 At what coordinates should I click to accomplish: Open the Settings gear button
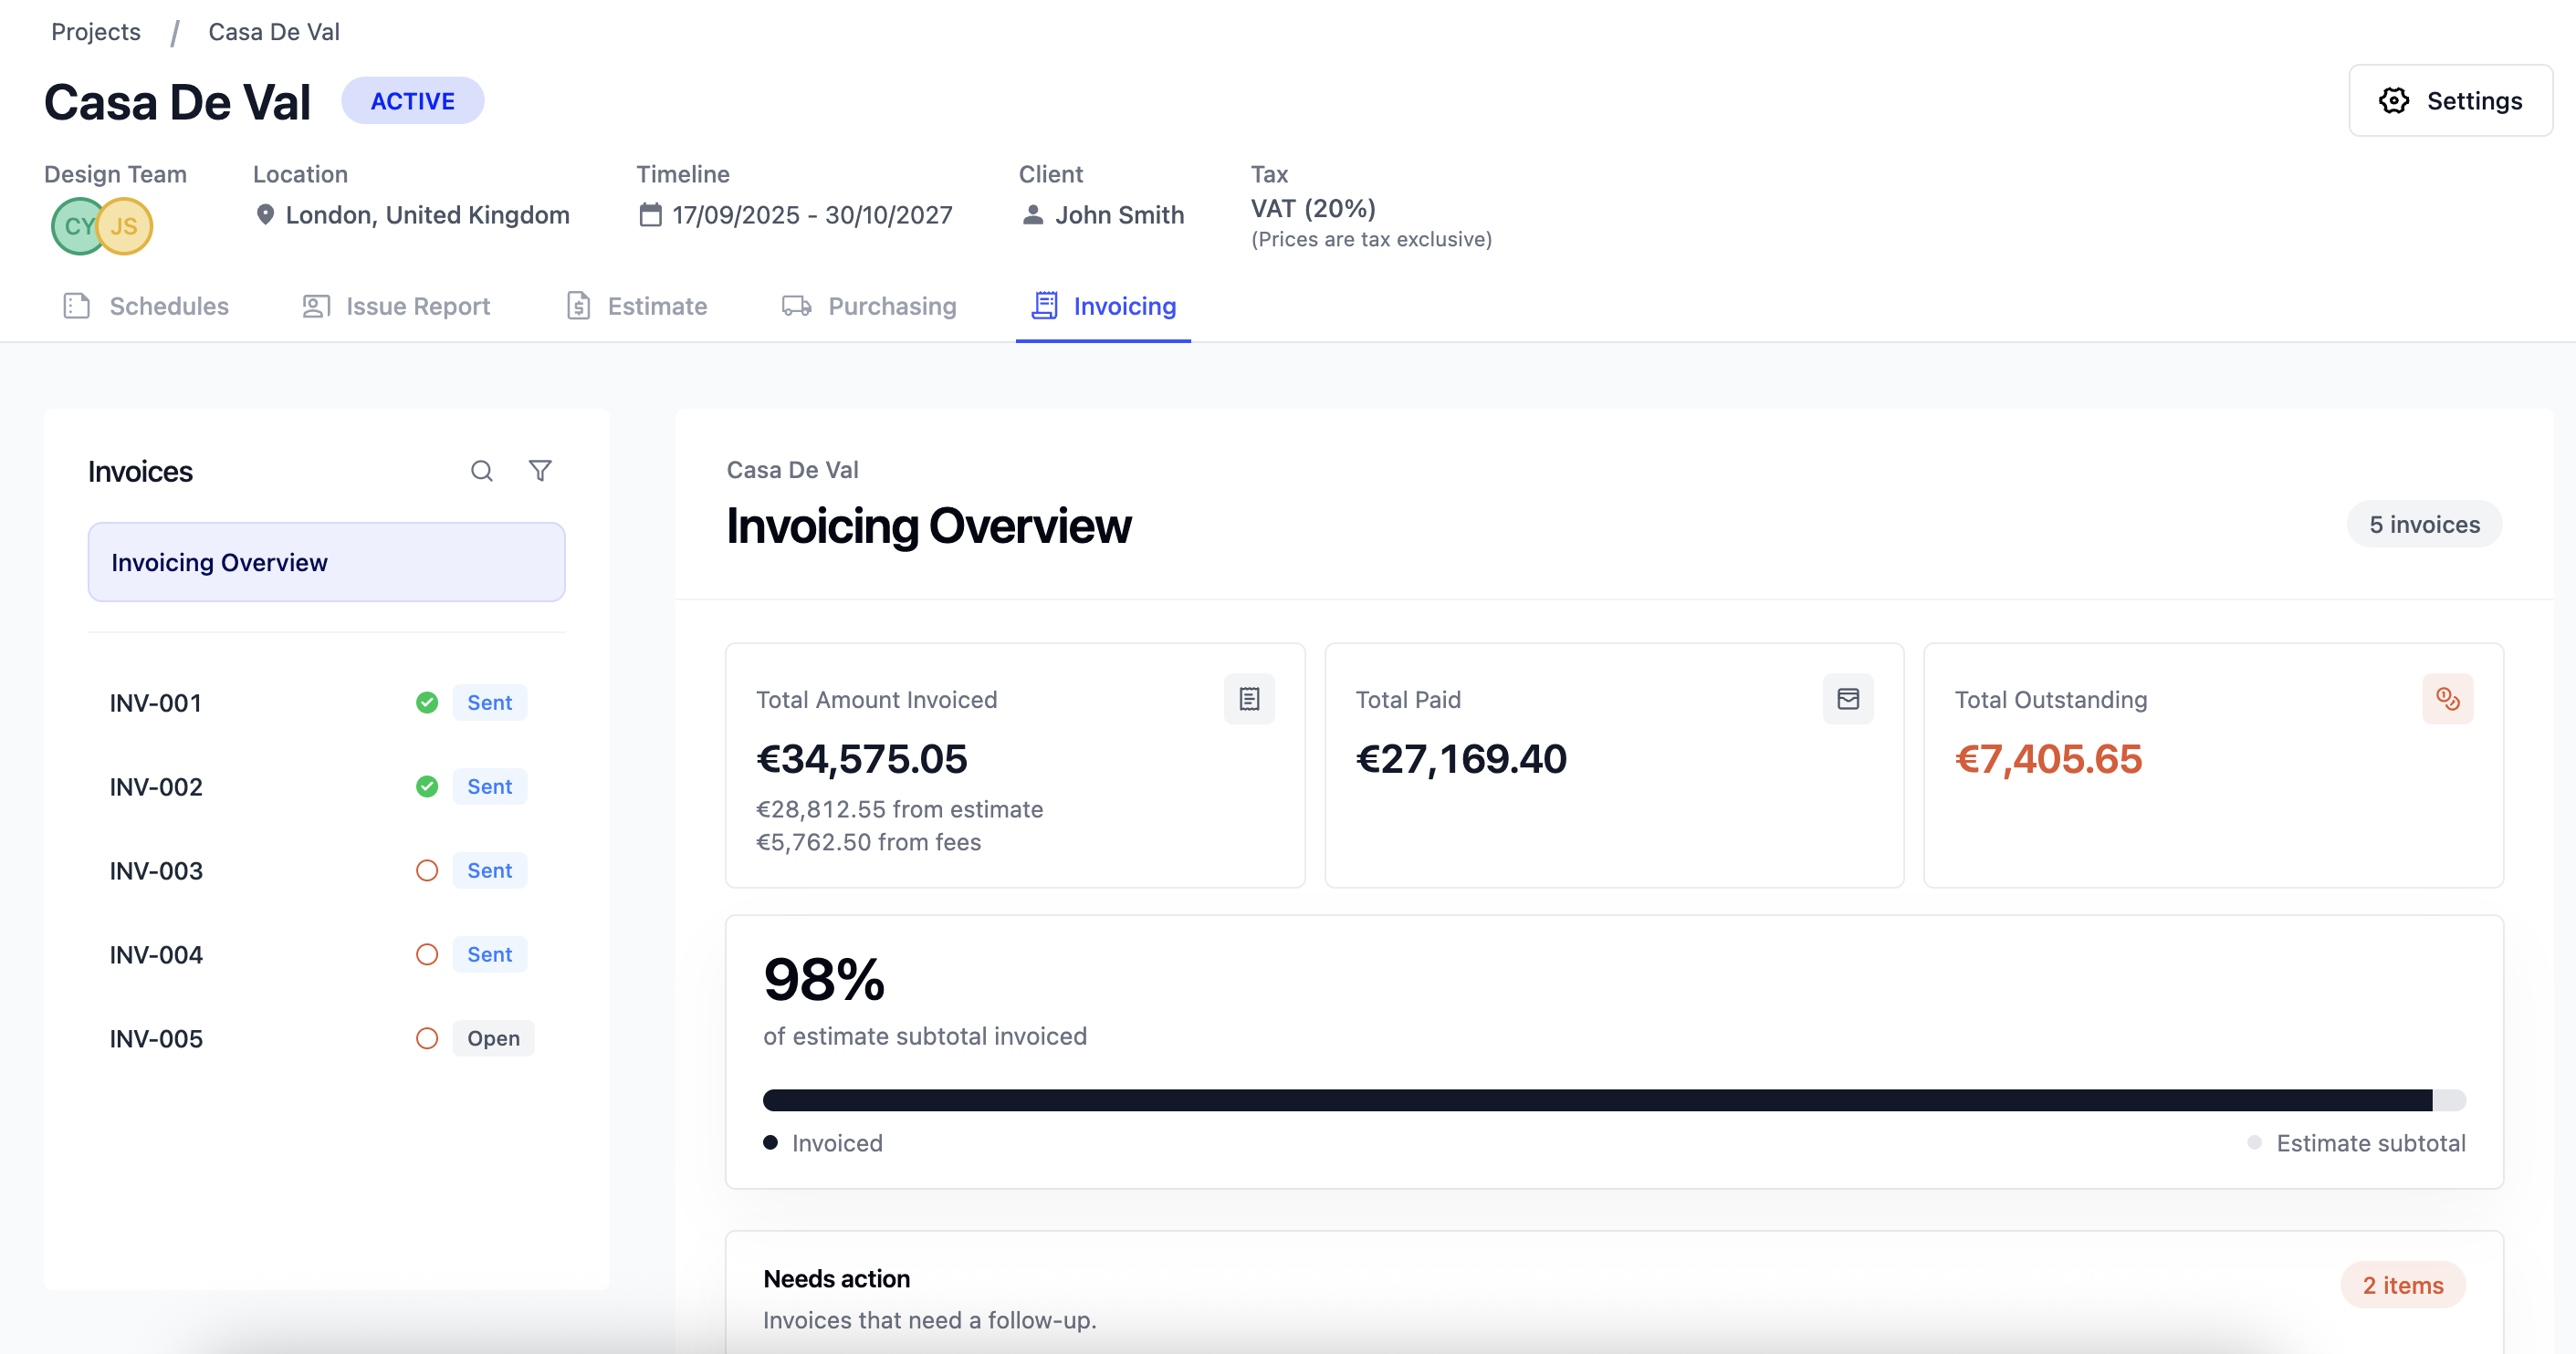[x=2450, y=101]
